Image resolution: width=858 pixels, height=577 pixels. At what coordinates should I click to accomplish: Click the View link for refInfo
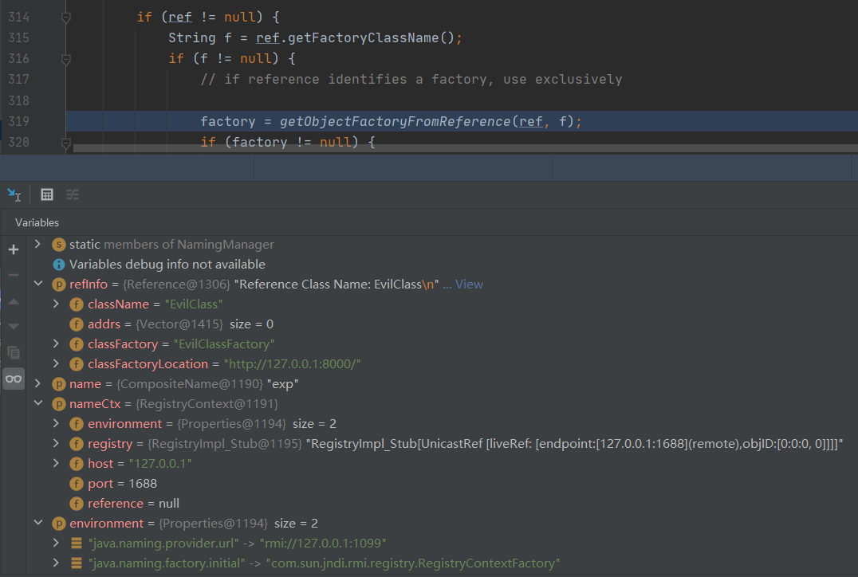pos(469,285)
